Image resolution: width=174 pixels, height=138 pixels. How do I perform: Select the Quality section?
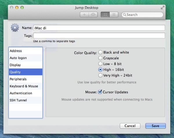(26, 72)
